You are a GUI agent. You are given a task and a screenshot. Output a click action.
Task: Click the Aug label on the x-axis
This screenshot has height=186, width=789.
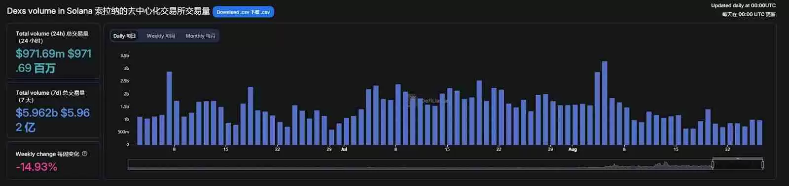coord(573,149)
